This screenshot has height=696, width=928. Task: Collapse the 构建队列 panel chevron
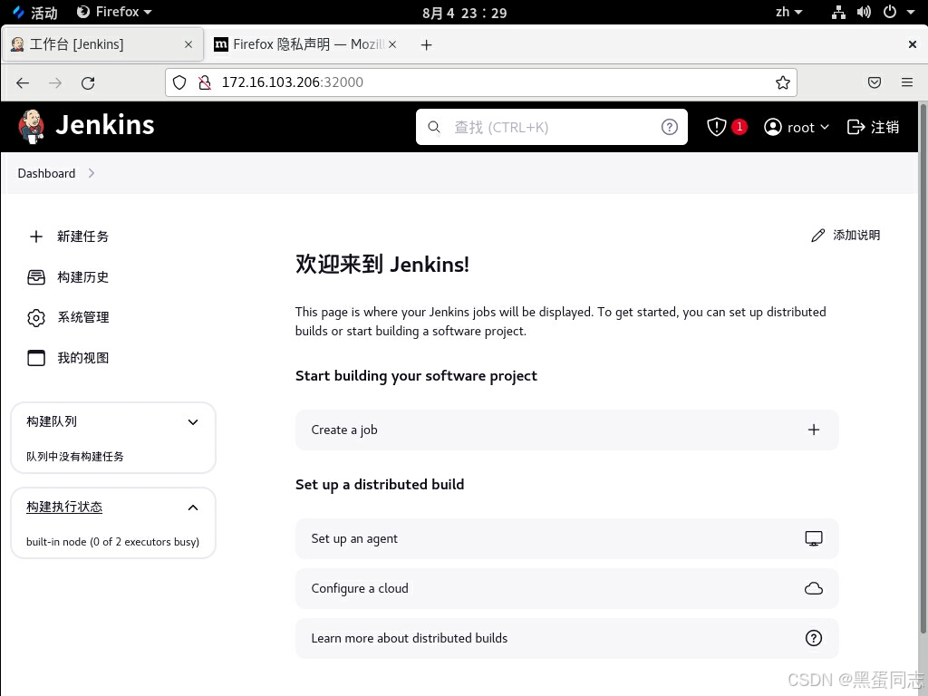coord(193,422)
